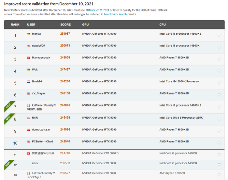Open score 245458
This screenshot has width=228, height=180.
point(65,118)
